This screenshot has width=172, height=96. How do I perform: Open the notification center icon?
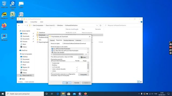tap(169, 94)
